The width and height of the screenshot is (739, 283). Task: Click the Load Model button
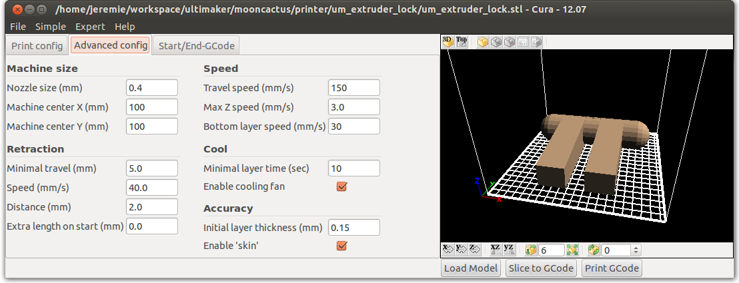coord(472,268)
